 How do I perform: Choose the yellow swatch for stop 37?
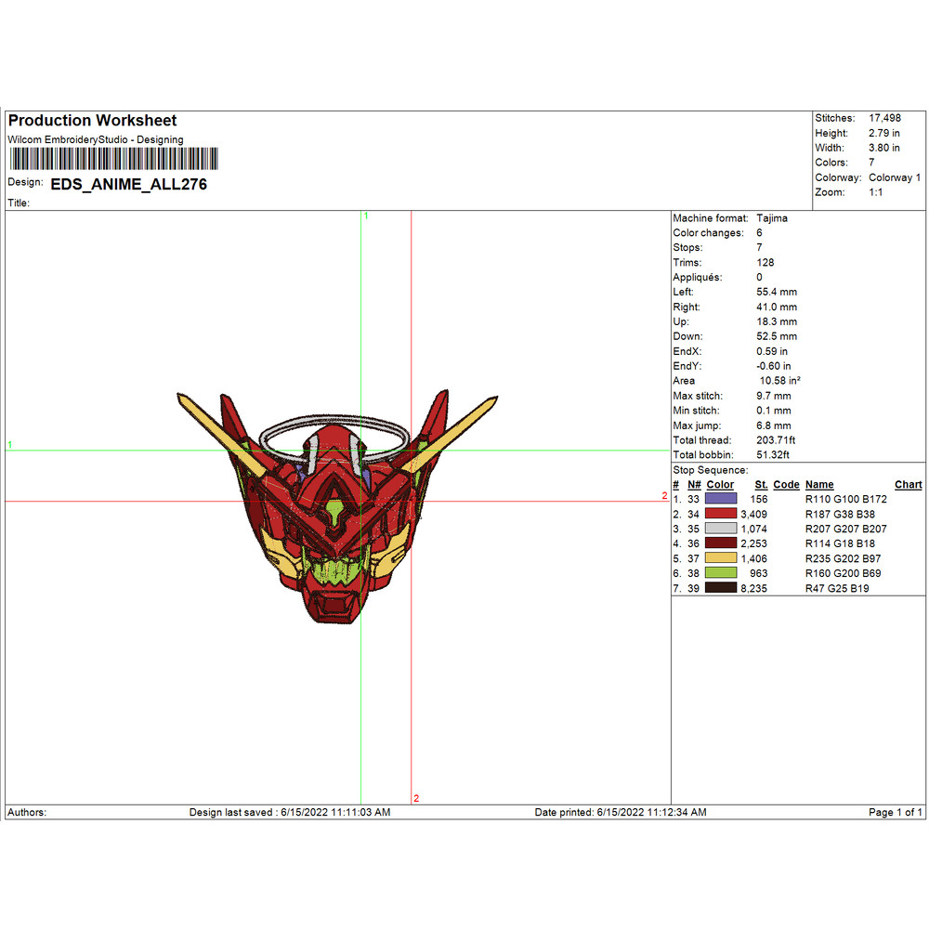pyautogui.click(x=721, y=558)
